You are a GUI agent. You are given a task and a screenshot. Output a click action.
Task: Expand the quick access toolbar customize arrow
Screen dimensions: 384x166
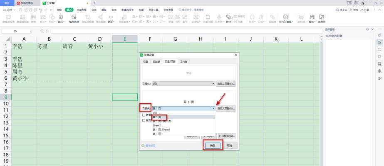click(x=51, y=10)
